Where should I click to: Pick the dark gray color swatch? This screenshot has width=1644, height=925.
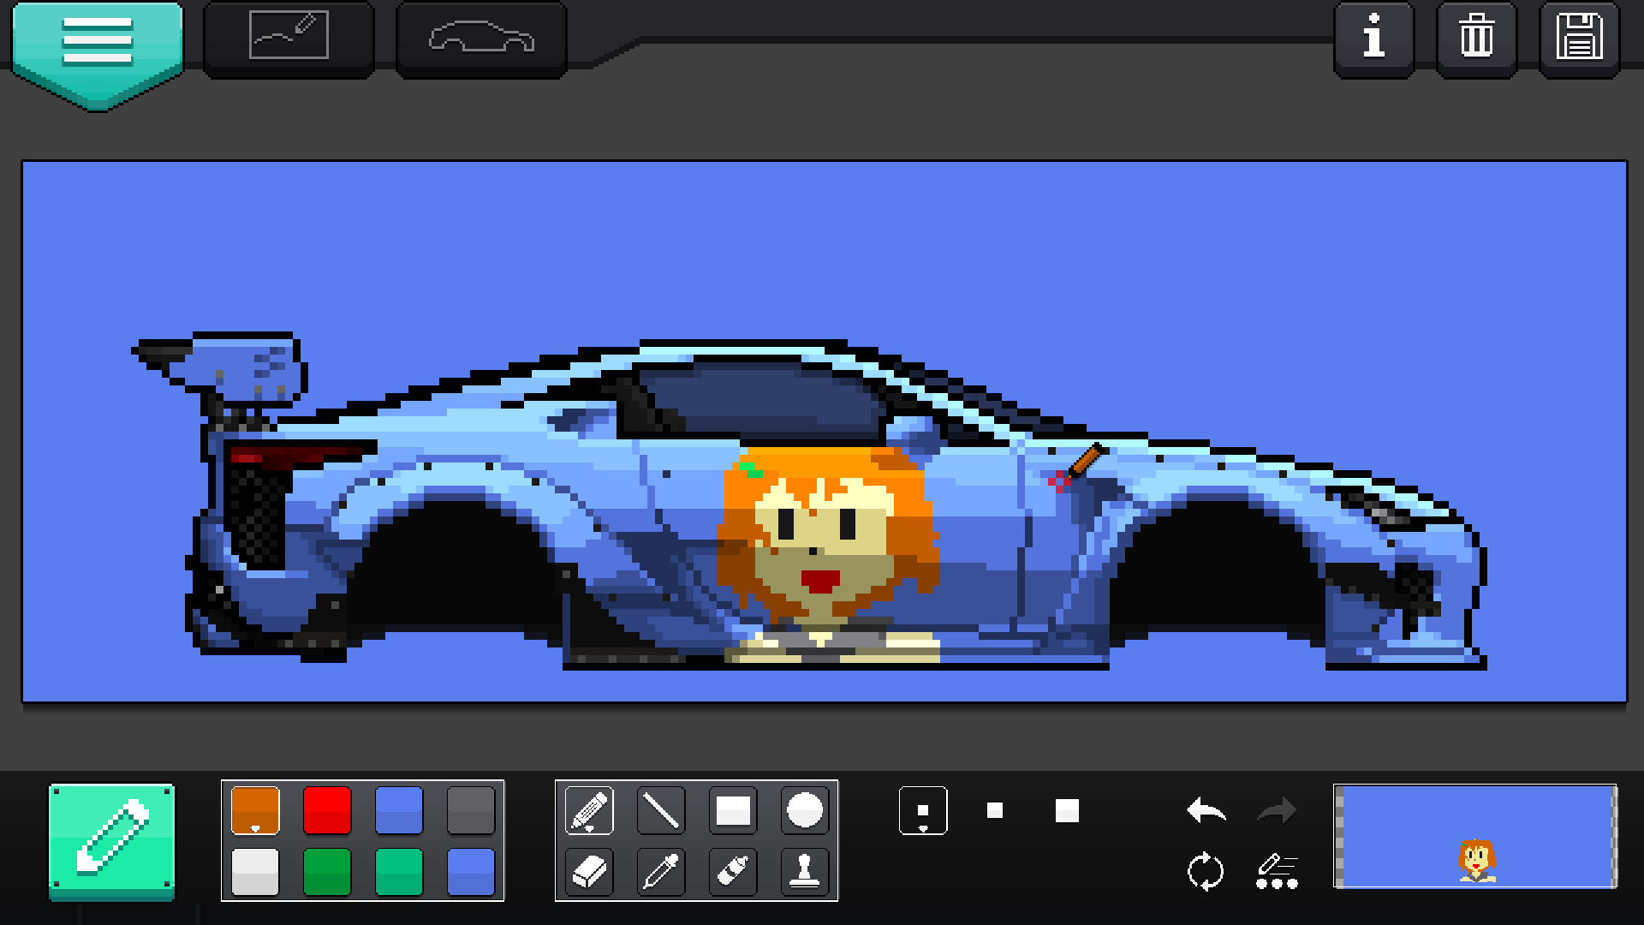(x=471, y=810)
